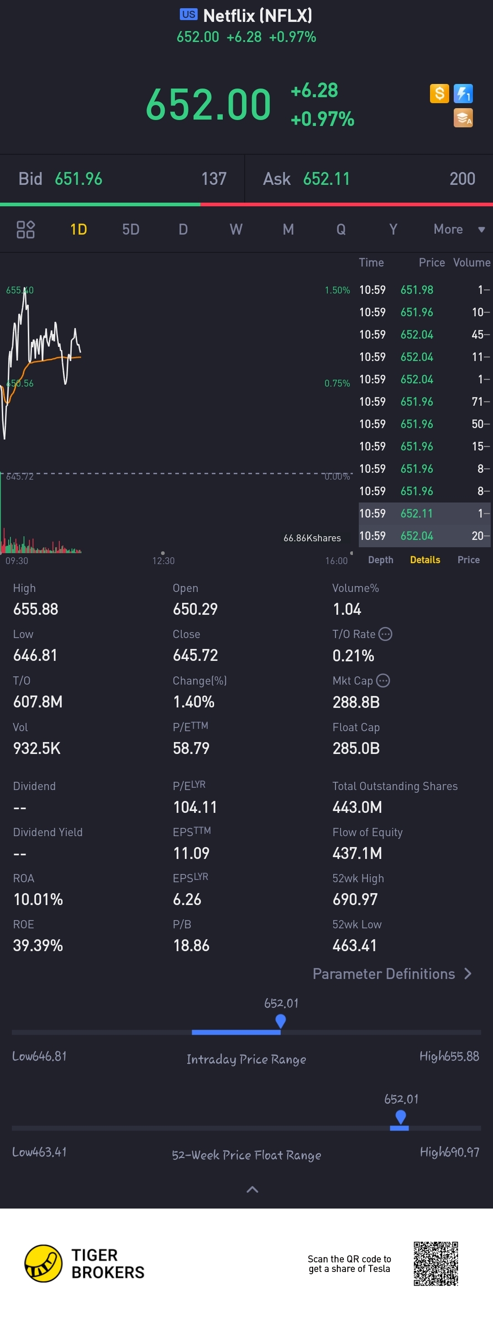Screen dimensions: 493x1319
Task: Tap the US market badge next to Netflix
Action: [189, 14]
